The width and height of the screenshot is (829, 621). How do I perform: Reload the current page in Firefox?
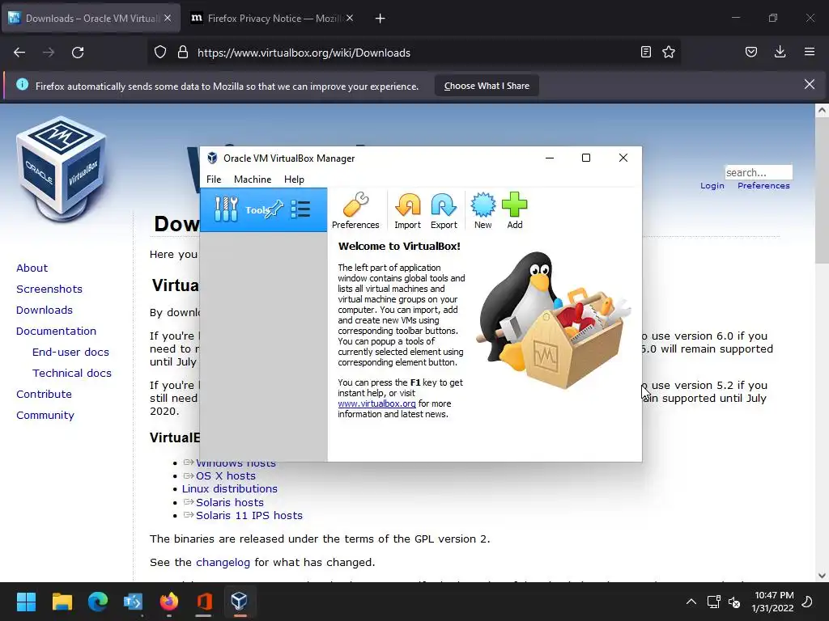(78, 53)
